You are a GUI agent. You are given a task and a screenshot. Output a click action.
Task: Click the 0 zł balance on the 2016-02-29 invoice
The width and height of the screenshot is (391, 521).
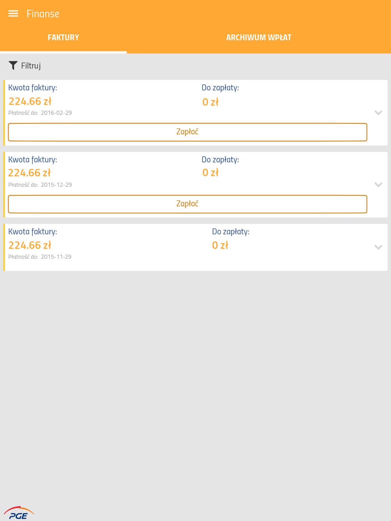tap(210, 102)
